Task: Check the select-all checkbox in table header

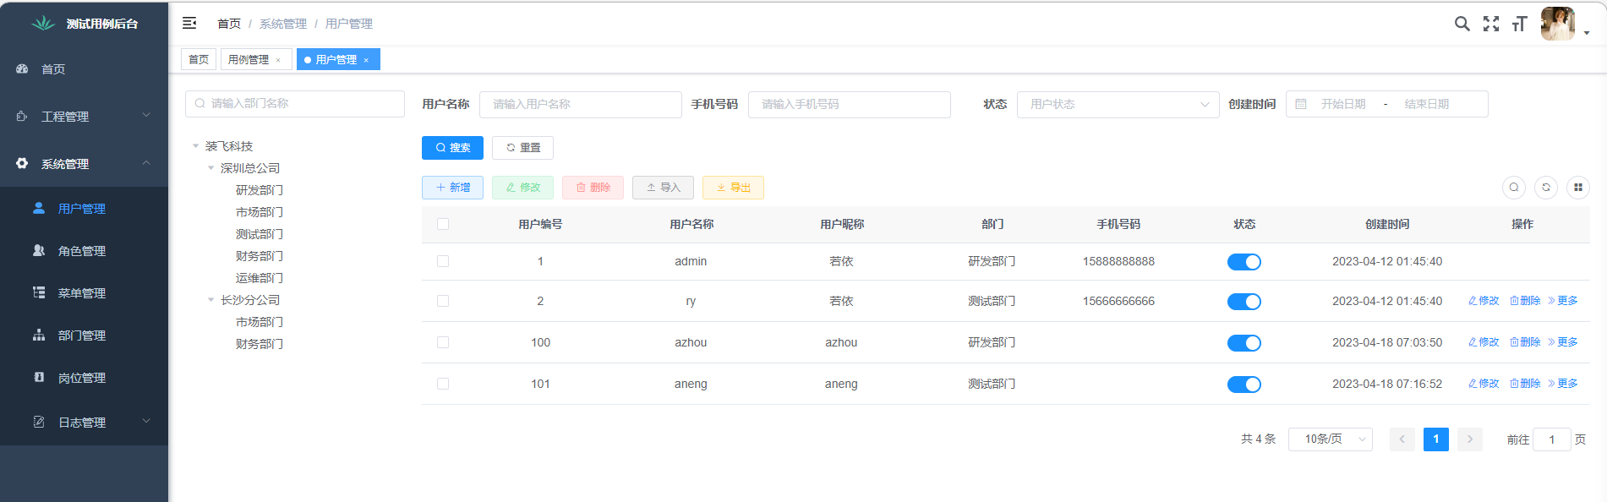Action: point(443,224)
